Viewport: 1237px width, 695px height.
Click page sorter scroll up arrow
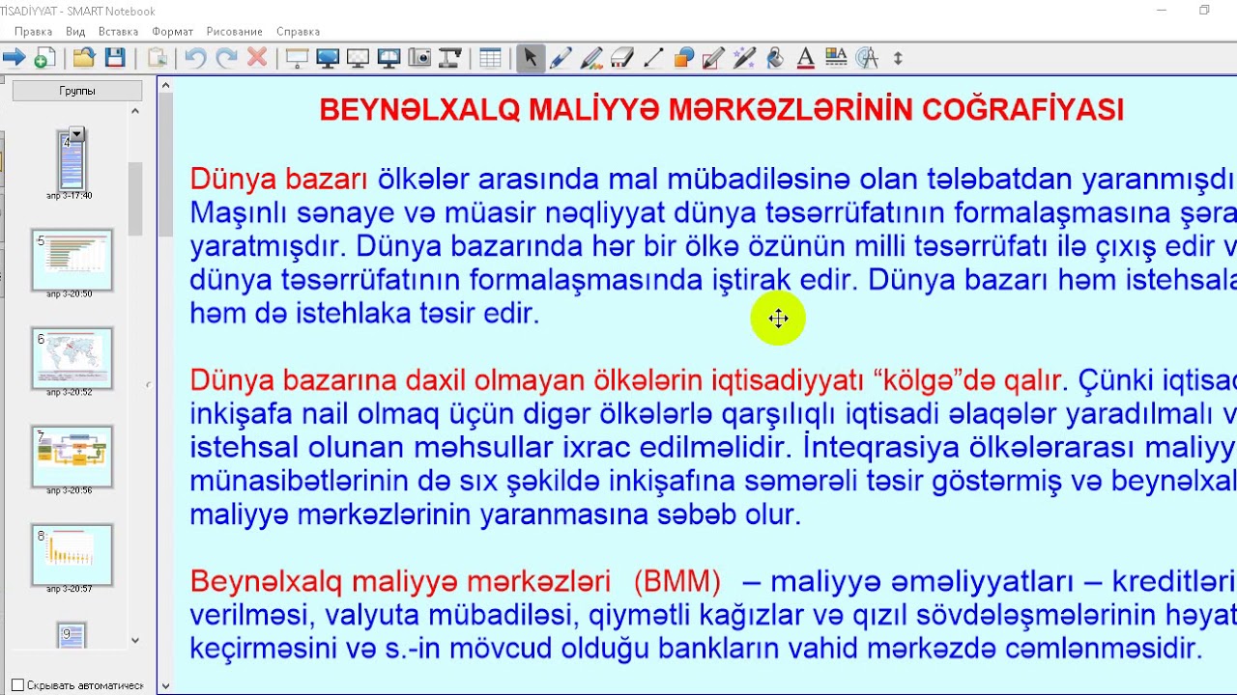point(135,111)
